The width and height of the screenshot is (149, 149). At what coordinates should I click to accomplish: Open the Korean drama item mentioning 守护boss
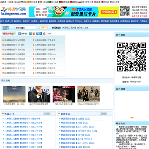pyautogui.click(x=46, y=54)
